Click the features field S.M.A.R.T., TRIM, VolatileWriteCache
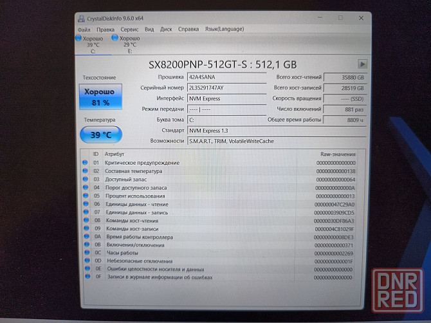The width and height of the screenshot is (431, 323). (x=277, y=142)
